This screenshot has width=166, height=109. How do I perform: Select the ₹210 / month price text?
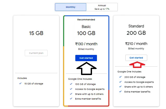coord(136,44)
